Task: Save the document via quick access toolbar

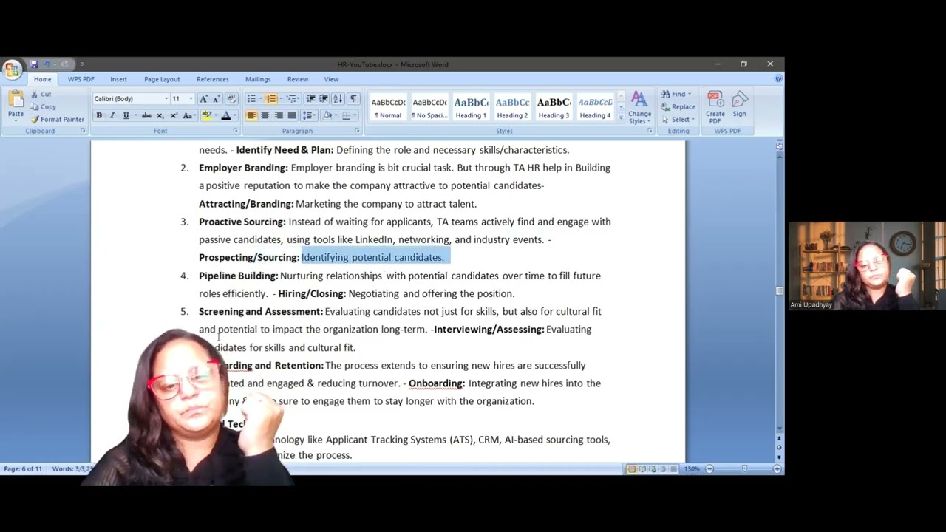Action: pos(33,64)
